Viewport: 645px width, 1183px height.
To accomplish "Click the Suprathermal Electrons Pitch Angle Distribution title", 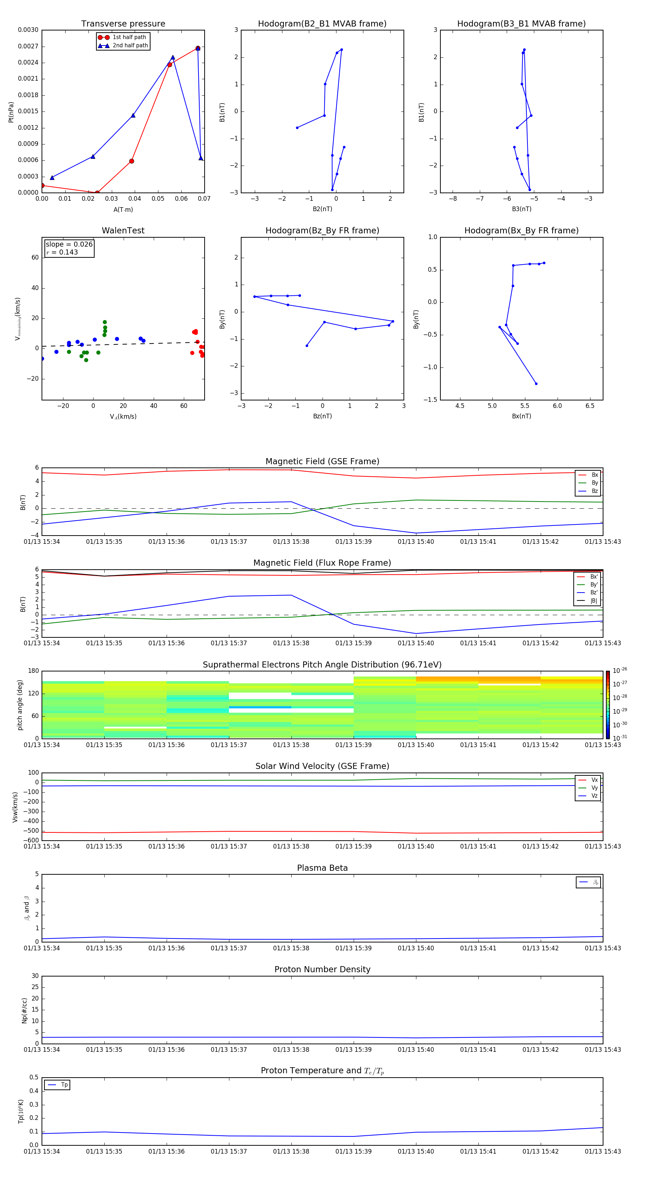I will (x=322, y=665).
